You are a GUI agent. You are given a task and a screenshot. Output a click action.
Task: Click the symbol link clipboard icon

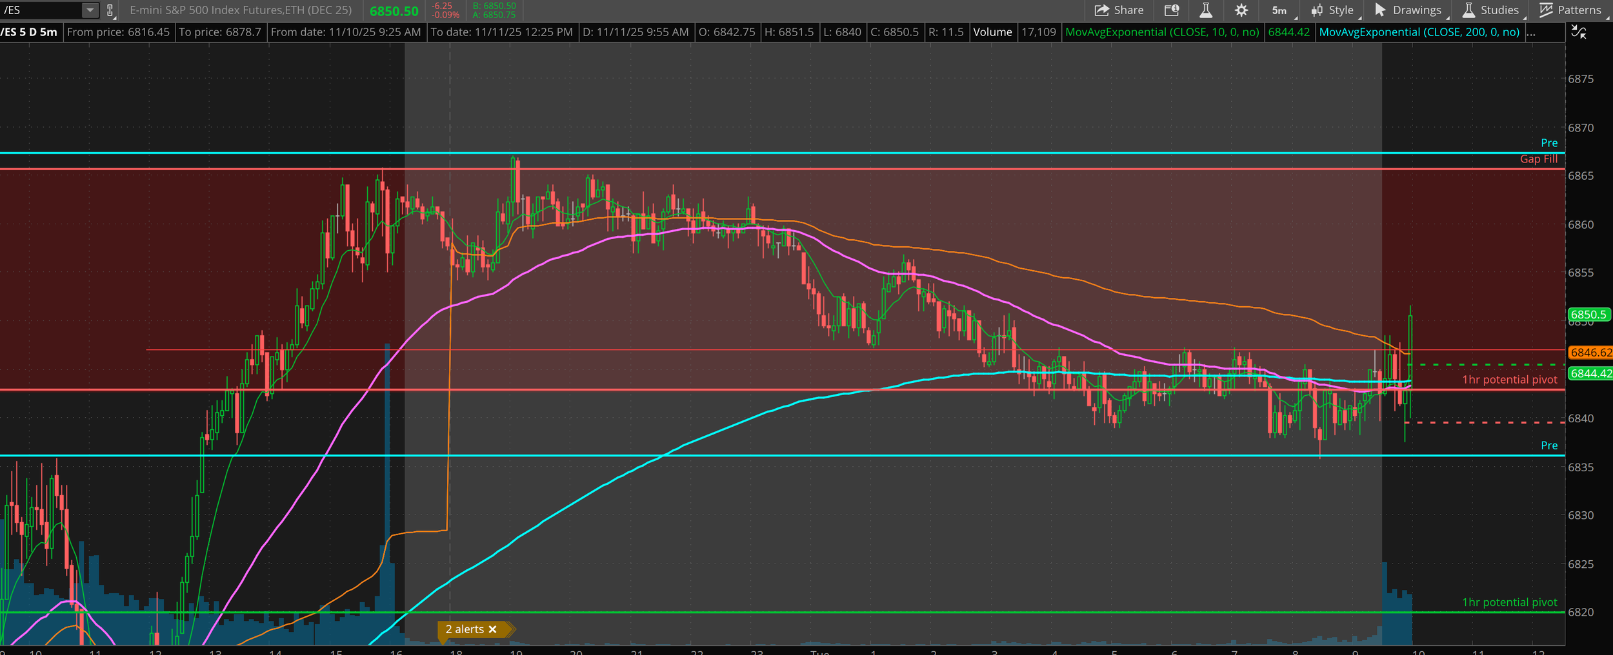click(110, 10)
